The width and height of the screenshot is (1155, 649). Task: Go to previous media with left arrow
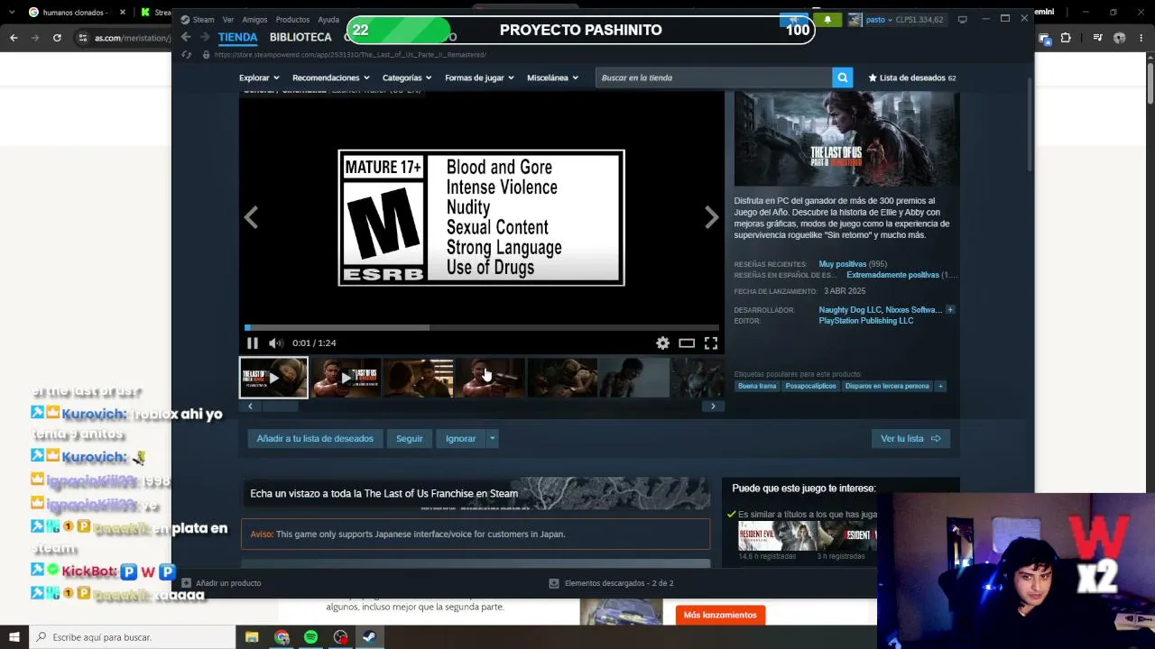click(x=251, y=217)
